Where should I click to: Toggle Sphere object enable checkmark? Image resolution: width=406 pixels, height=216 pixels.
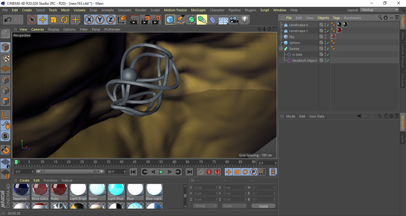coord(328,43)
